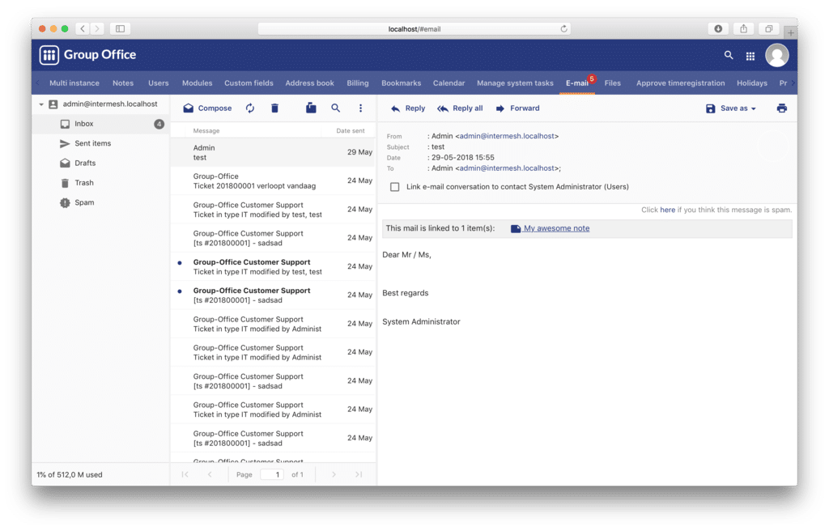The image size is (829, 531).
Task: Open the Custom fields tab
Action: 249,83
